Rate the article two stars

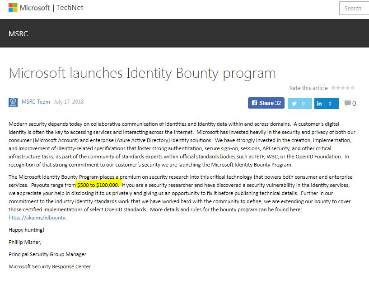coord(338,88)
